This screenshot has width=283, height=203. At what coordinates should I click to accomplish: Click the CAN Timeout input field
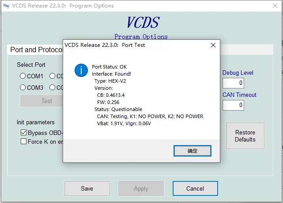233,105
